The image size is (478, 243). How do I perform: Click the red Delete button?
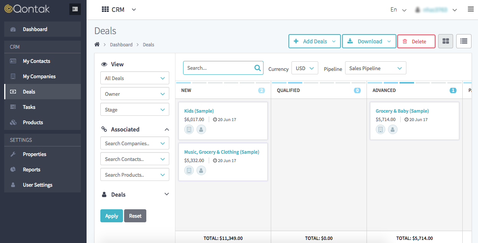tap(416, 41)
